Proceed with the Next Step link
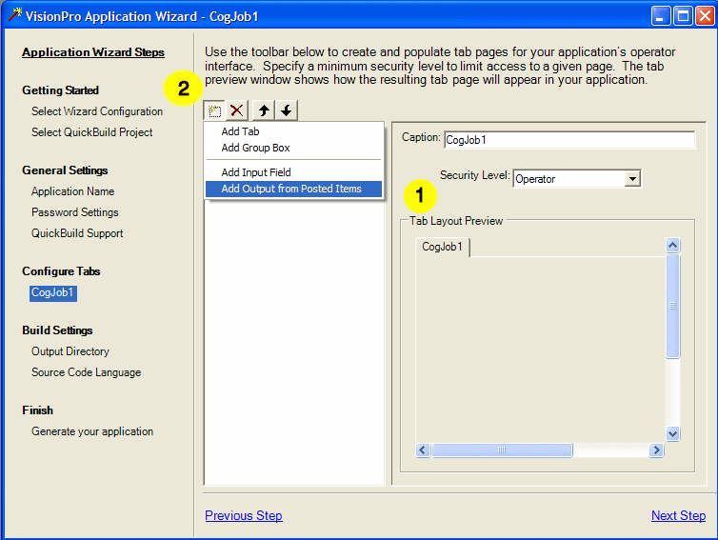 pyautogui.click(x=678, y=515)
